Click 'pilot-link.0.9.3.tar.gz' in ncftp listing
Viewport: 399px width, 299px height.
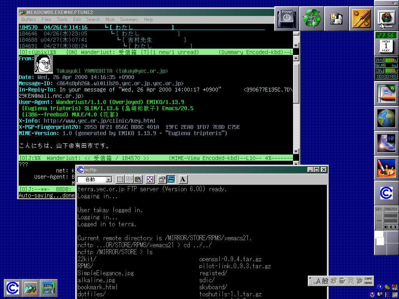(235, 266)
